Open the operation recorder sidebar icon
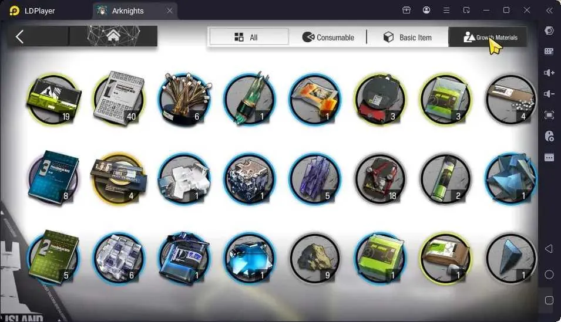This screenshot has height=322, width=561. pyautogui.click(x=549, y=136)
